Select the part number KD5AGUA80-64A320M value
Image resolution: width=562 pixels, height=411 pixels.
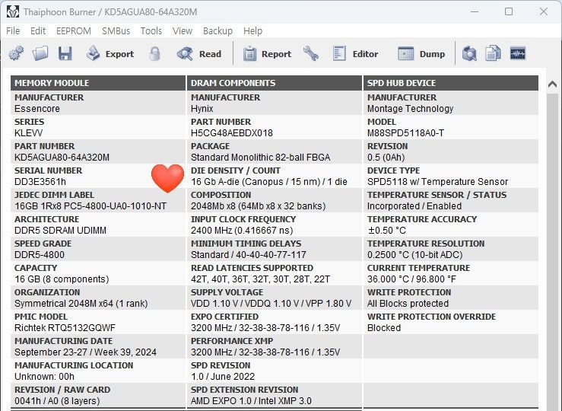[x=62, y=158]
